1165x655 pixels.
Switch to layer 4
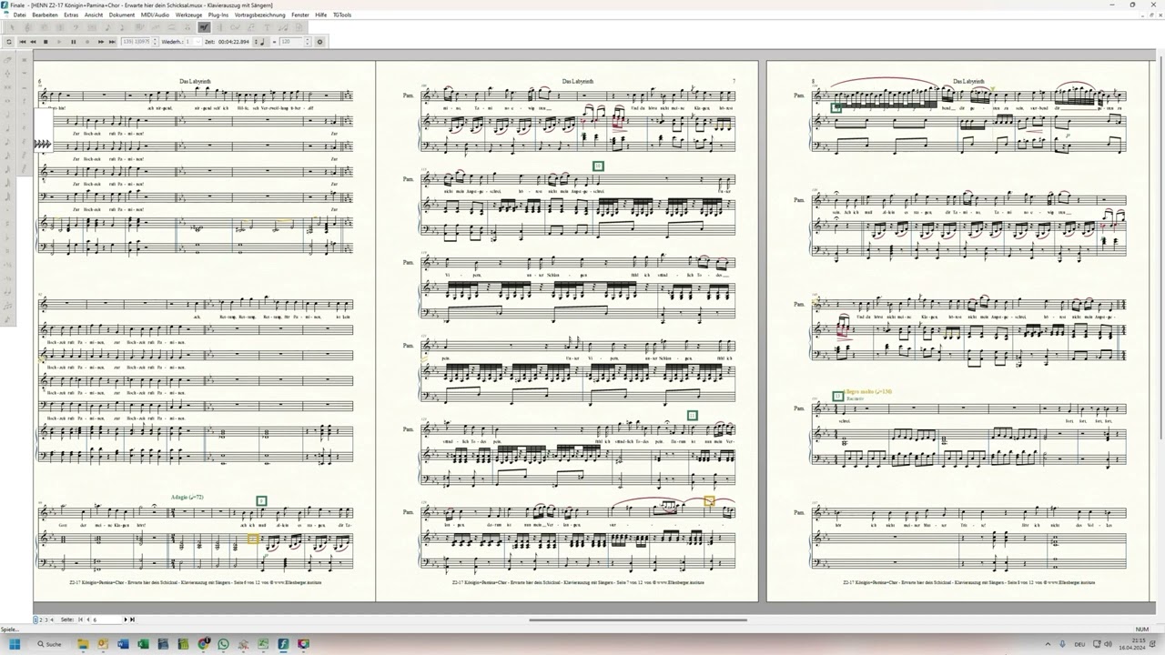(52, 620)
